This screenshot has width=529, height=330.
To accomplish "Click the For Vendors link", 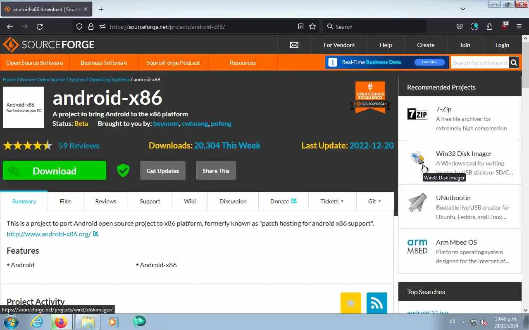I will pyautogui.click(x=339, y=45).
